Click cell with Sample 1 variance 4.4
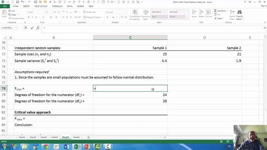This screenshot has width=267, height=150. tap(130, 61)
